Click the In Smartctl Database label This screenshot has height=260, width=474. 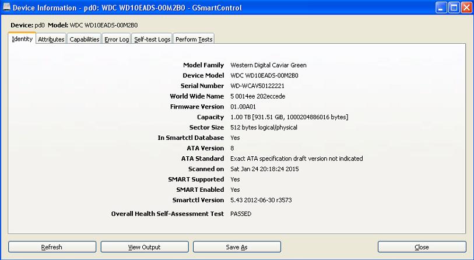tap(191, 138)
